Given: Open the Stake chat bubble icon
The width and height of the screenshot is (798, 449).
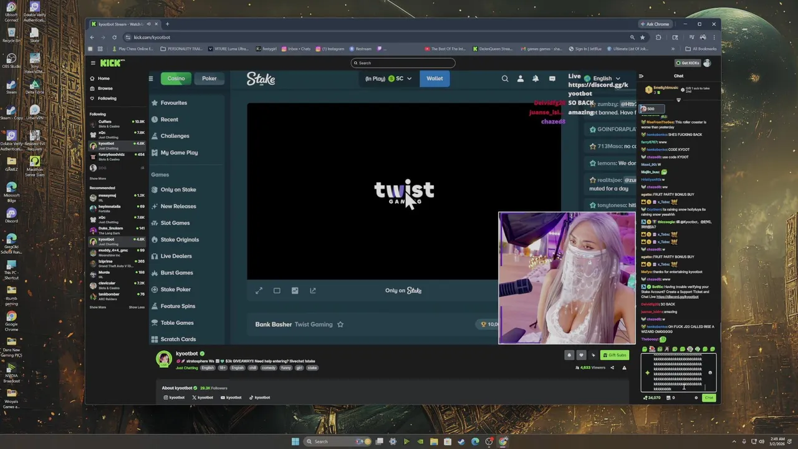Looking at the screenshot, I should (552, 79).
